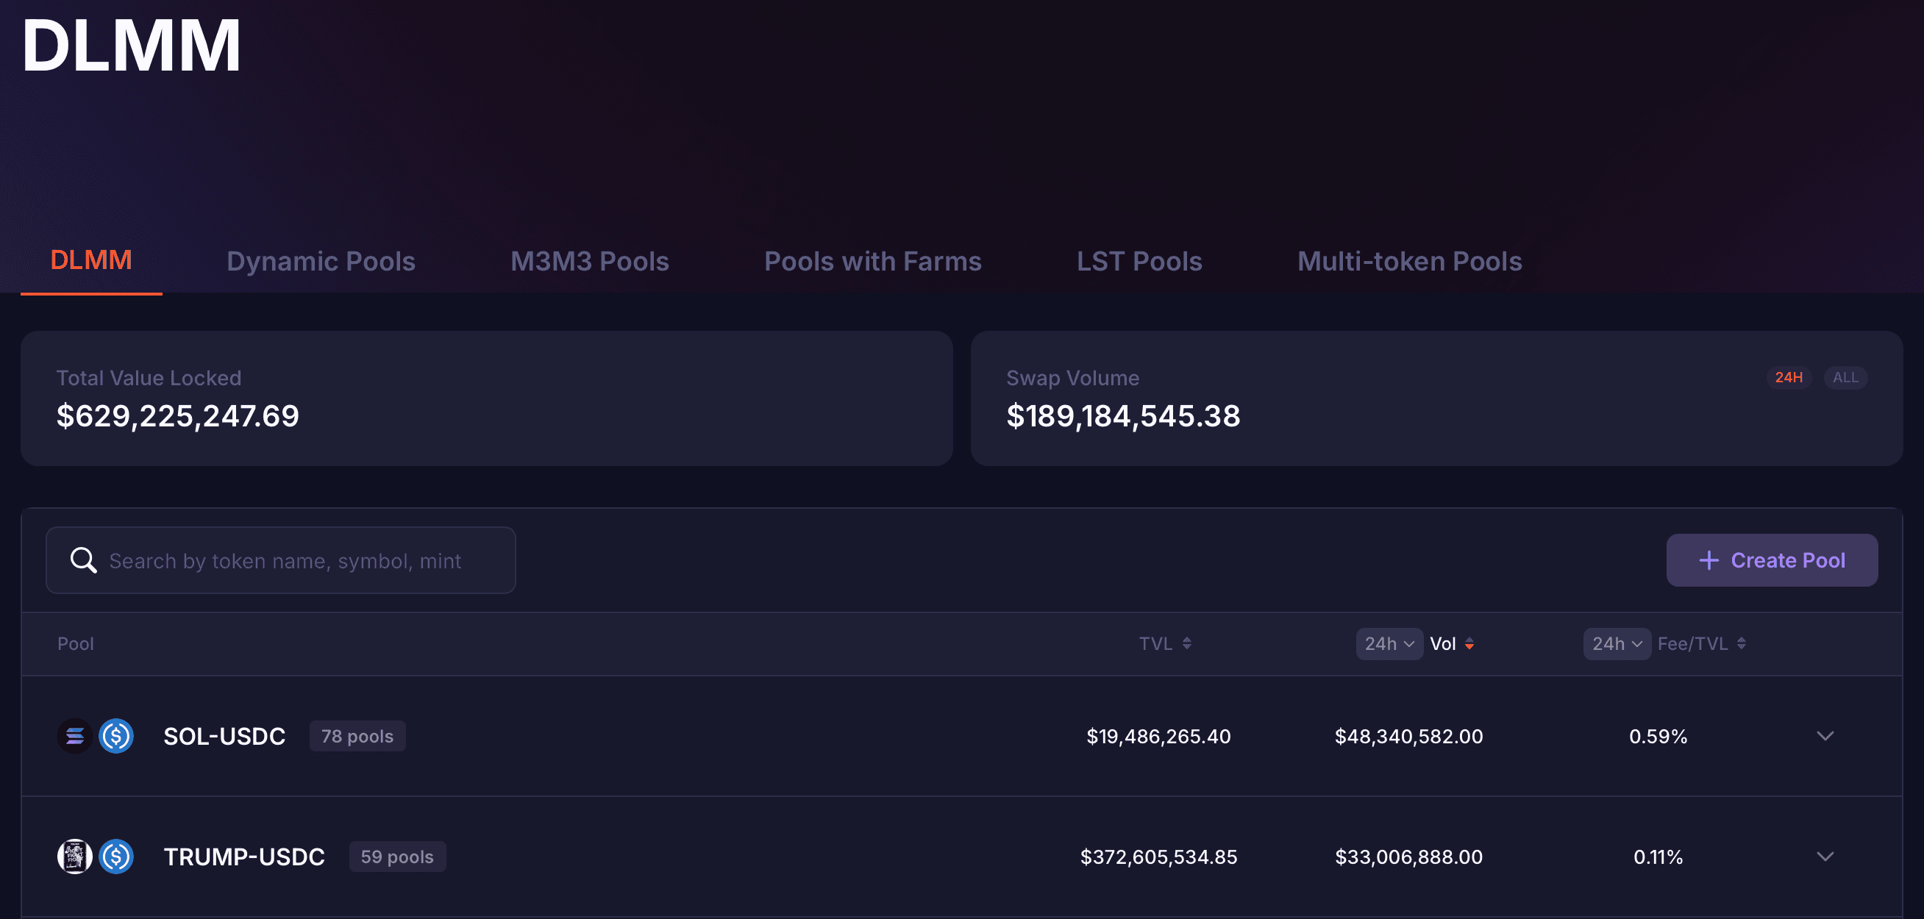Screen dimensions: 1924x919
Task: Switch swap volume to 24H
Action: click(1788, 378)
